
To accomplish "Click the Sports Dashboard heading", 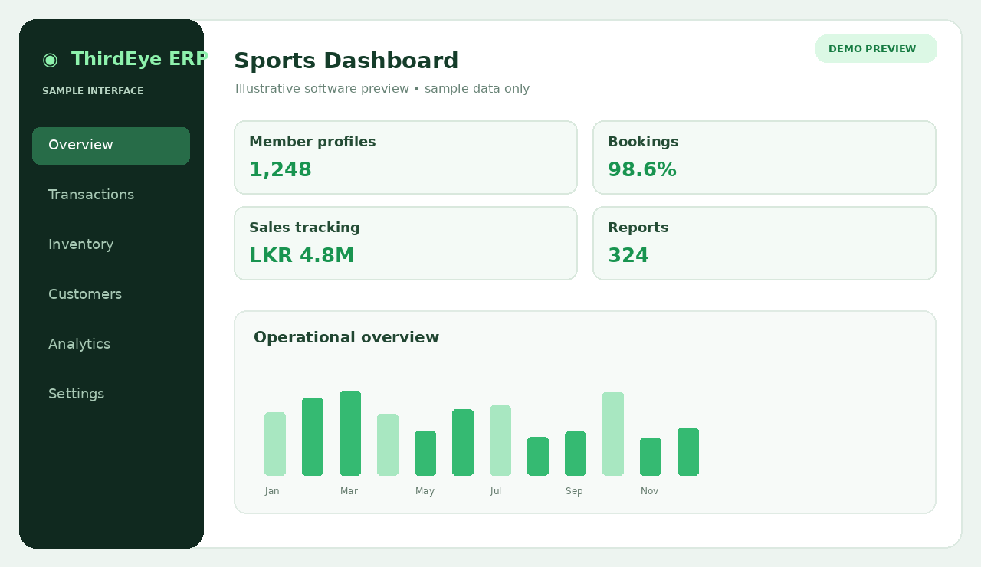I will [346, 61].
